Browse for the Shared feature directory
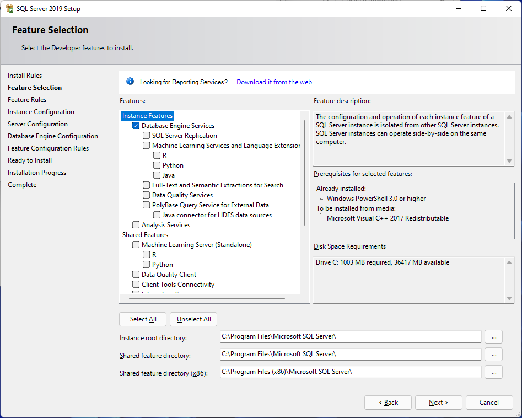Viewport: 522px width, 418px height. 494,355
